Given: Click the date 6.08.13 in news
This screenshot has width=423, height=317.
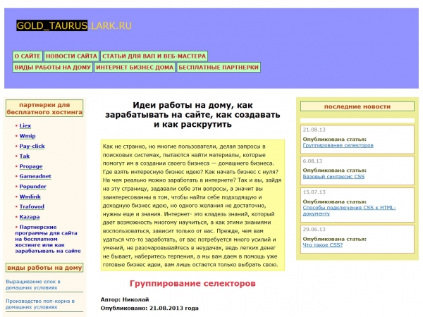Looking at the screenshot, I should click(x=312, y=161).
